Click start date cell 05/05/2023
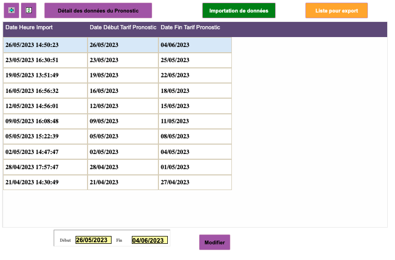This screenshot has width=395, height=260. 123,136
